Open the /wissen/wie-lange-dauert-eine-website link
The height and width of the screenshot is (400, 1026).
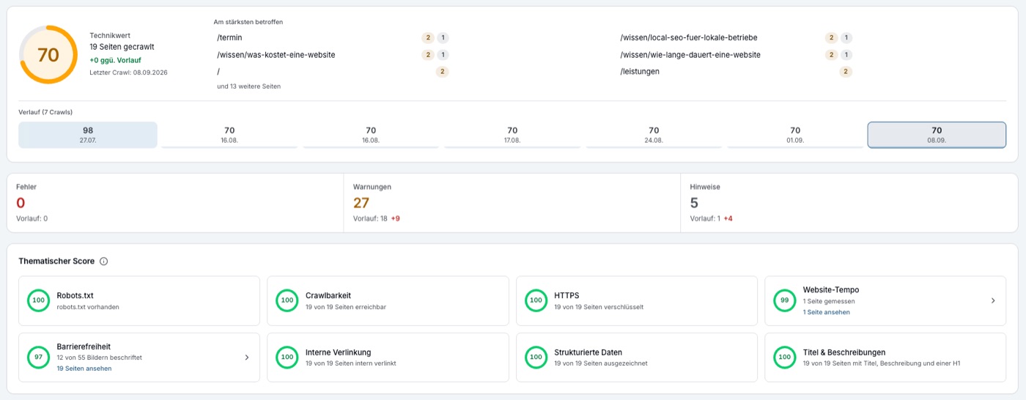(690, 55)
